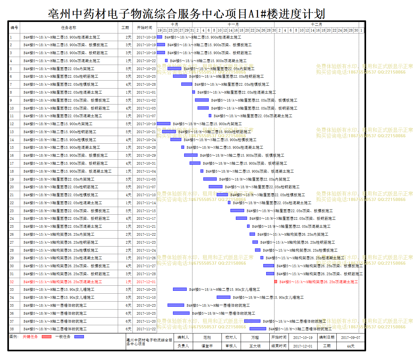Click the 十二月 month header
This screenshot has height=358, width=413.
pyautogui.click(x=317, y=24)
